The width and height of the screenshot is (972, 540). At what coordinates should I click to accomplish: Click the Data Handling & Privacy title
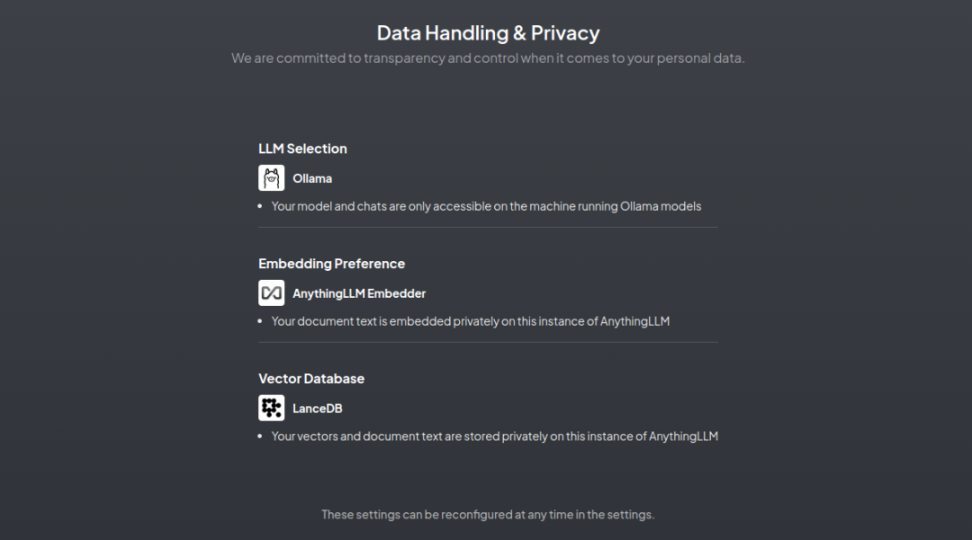click(488, 33)
